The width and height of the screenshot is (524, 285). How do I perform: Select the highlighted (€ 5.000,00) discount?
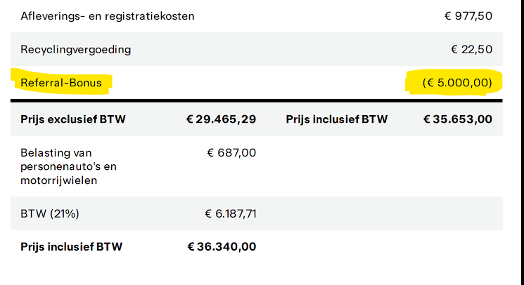457,83
